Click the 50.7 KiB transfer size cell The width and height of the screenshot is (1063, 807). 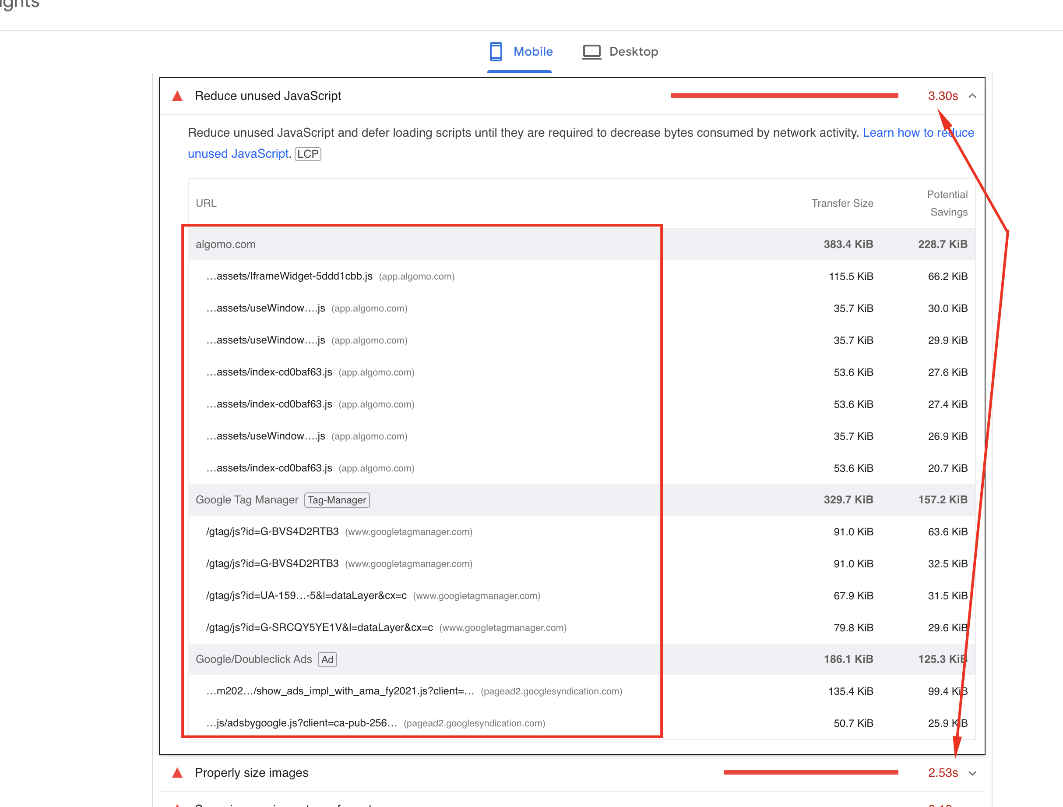coord(853,723)
